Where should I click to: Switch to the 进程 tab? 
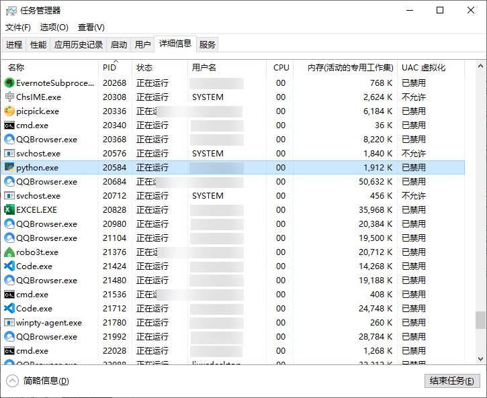(14, 45)
